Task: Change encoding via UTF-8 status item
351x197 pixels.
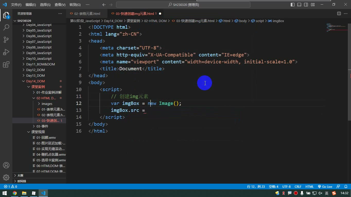Action: point(286,187)
